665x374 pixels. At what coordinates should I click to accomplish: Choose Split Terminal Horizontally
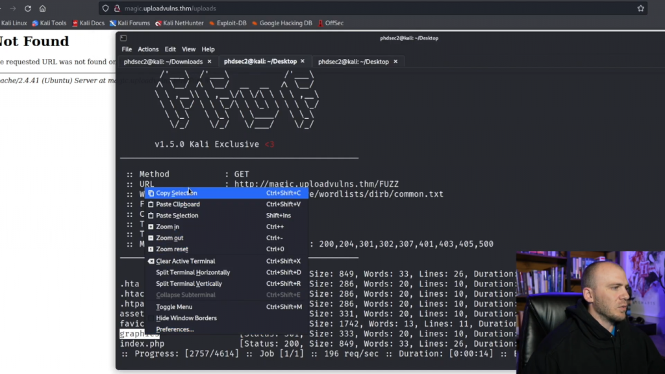click(x=226, y=272)
